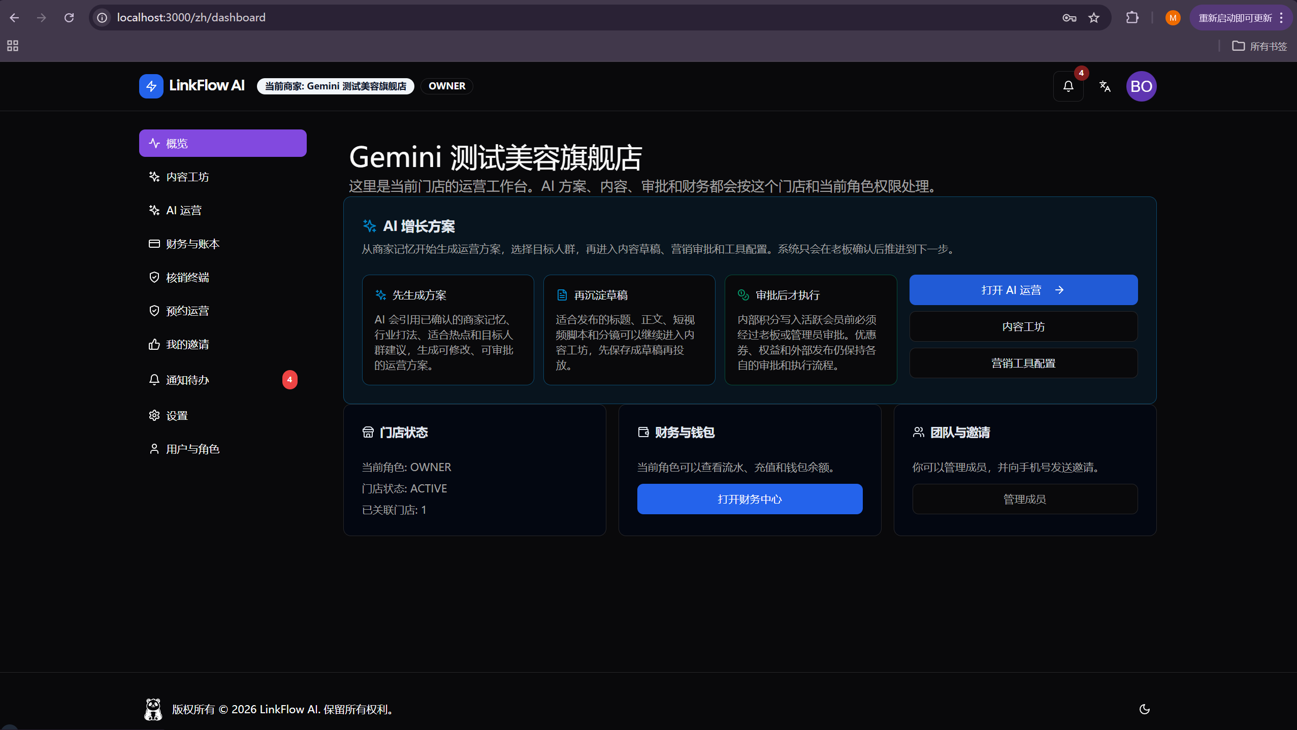1297x730 pixels.
Task: Click the 再沉淀草稿 card title
Action: pos(601,295)
